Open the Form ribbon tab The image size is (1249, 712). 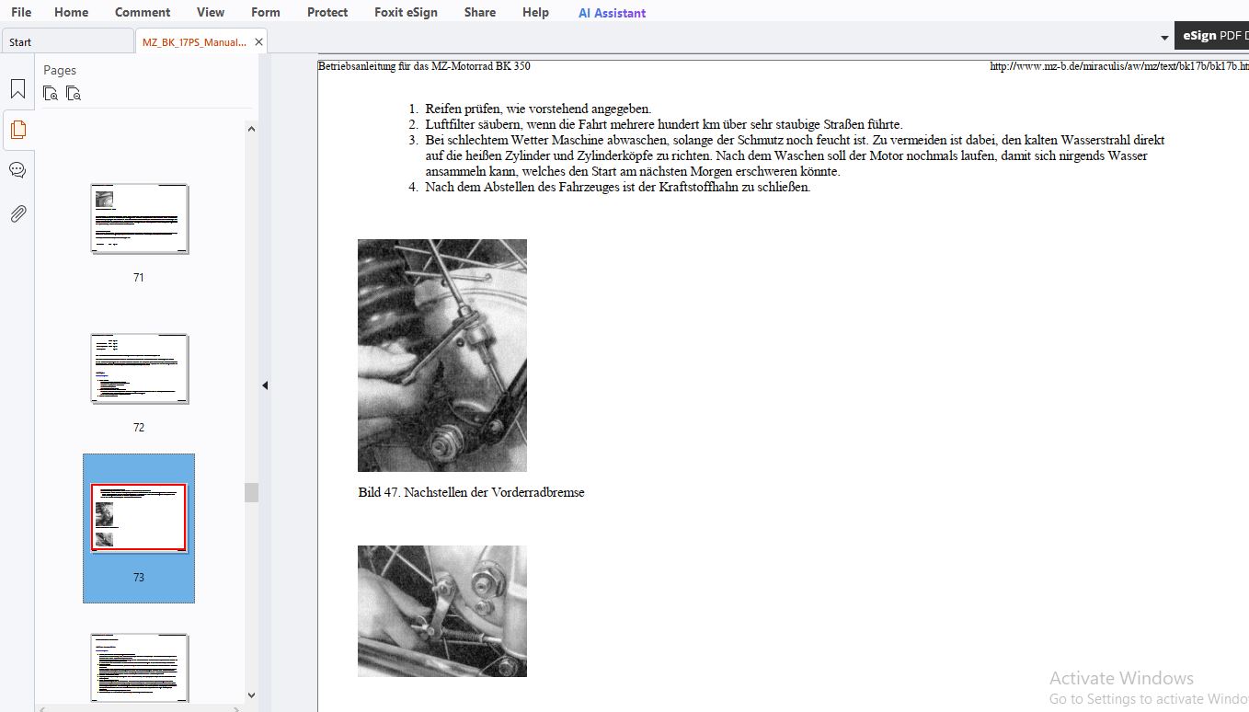[266, 12]
